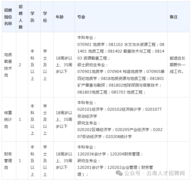Click the 矿产普查与勘探；081802地球探测与信息技术 line

point(119,85)
